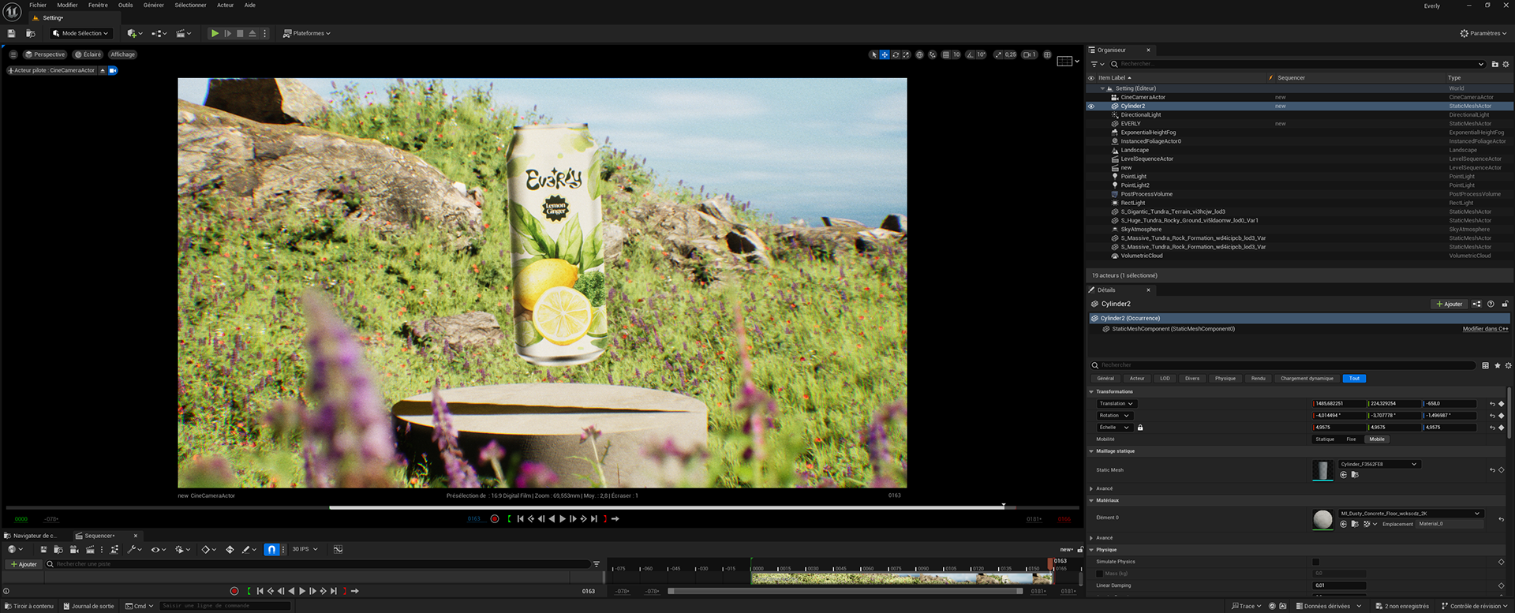Set mobility to Statique

[1325, 439]
